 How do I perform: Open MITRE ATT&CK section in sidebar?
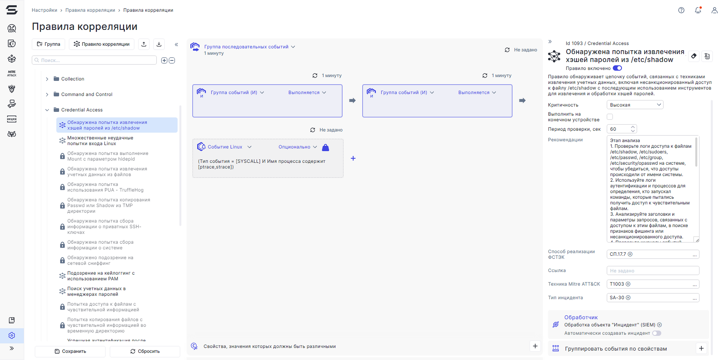(12, 73)
